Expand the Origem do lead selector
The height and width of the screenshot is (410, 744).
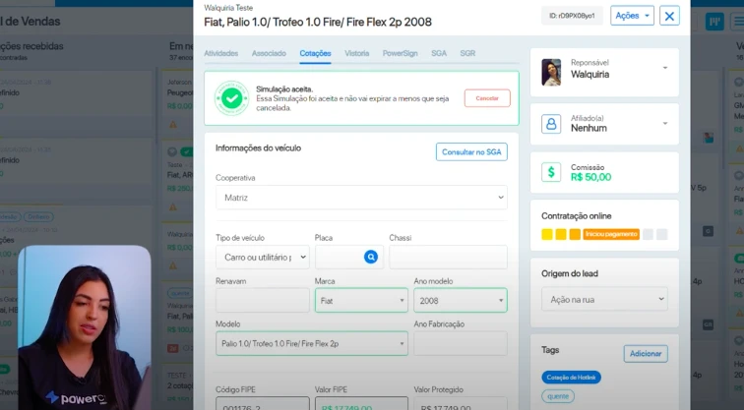(604, 299)
